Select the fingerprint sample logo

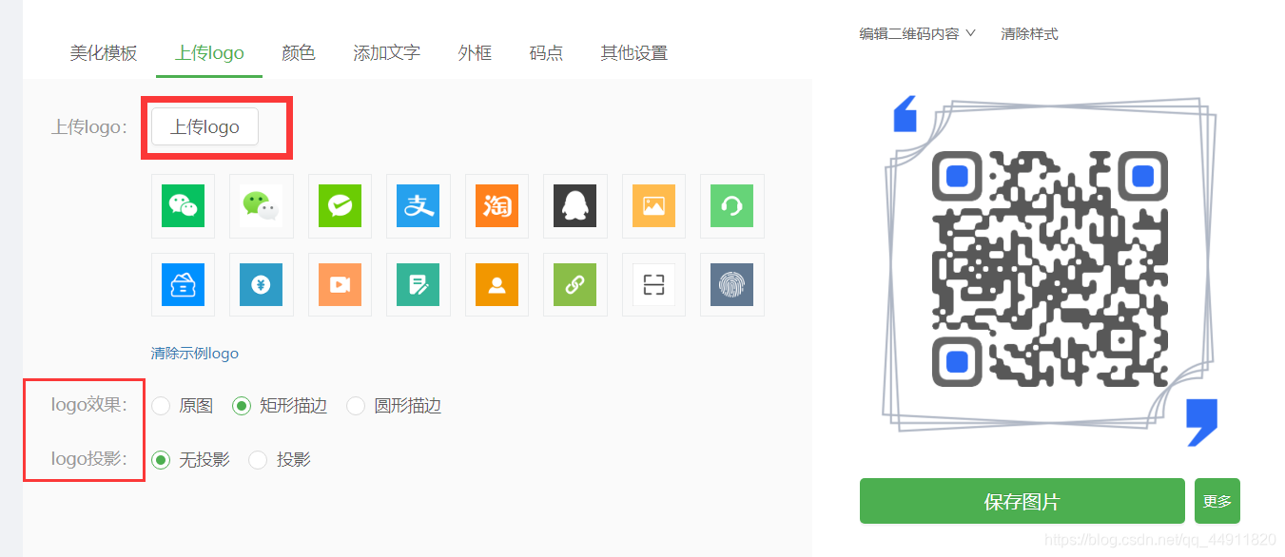point(732,284)
